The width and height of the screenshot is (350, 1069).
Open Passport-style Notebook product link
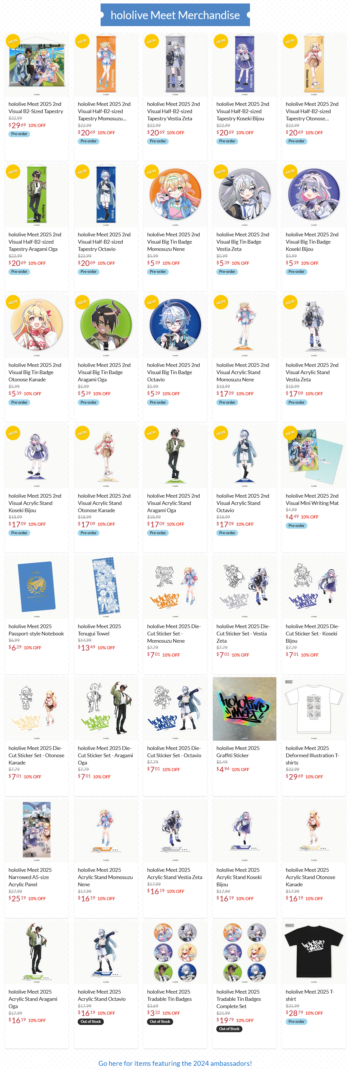[x=36, y=630]
